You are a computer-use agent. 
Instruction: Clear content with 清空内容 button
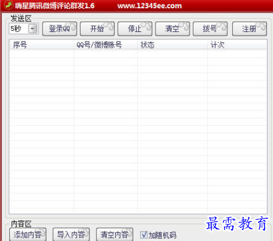pos(115,234)
